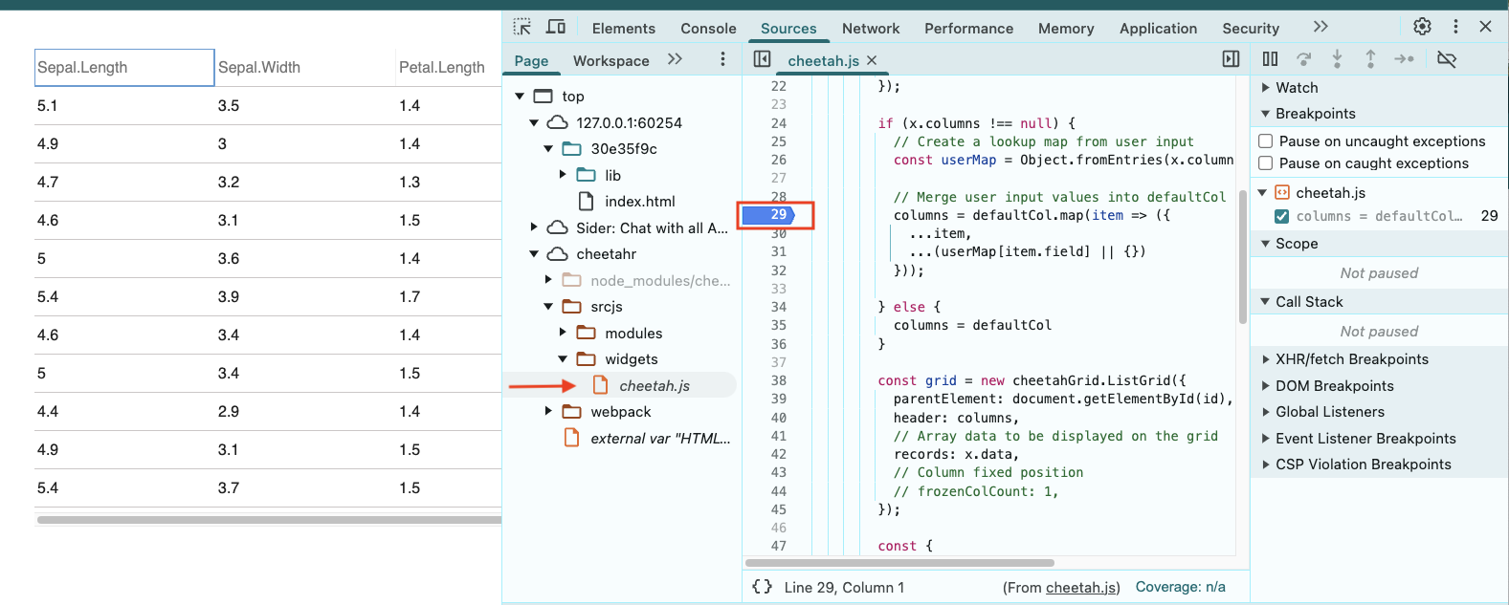Open the cheetah.js source link
The width and height of the screenshot is (1509, 605).
click(x=1080, y=588)
